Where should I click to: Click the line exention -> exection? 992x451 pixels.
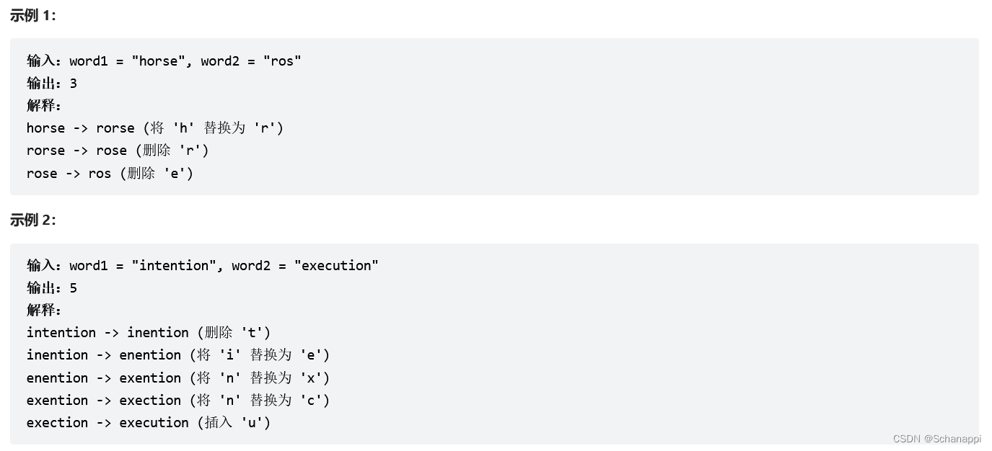pyautogui.click(x=178, y=401)
